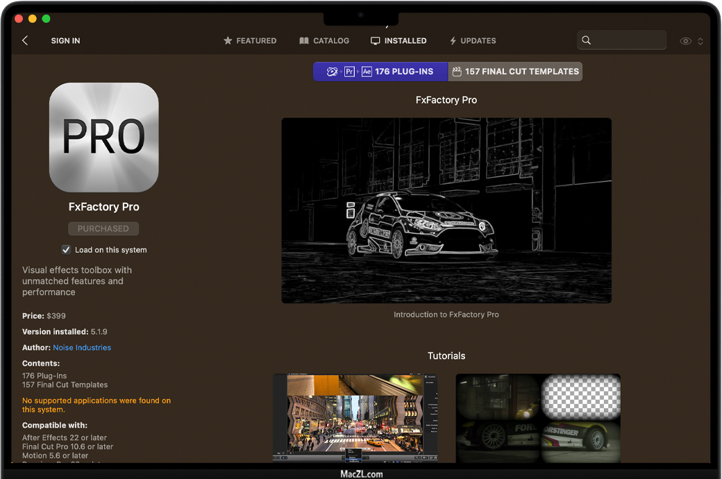The width and height of the screenshot is (722, 479).
Task: Click the back arrow icon
Action: click(25, 41)
